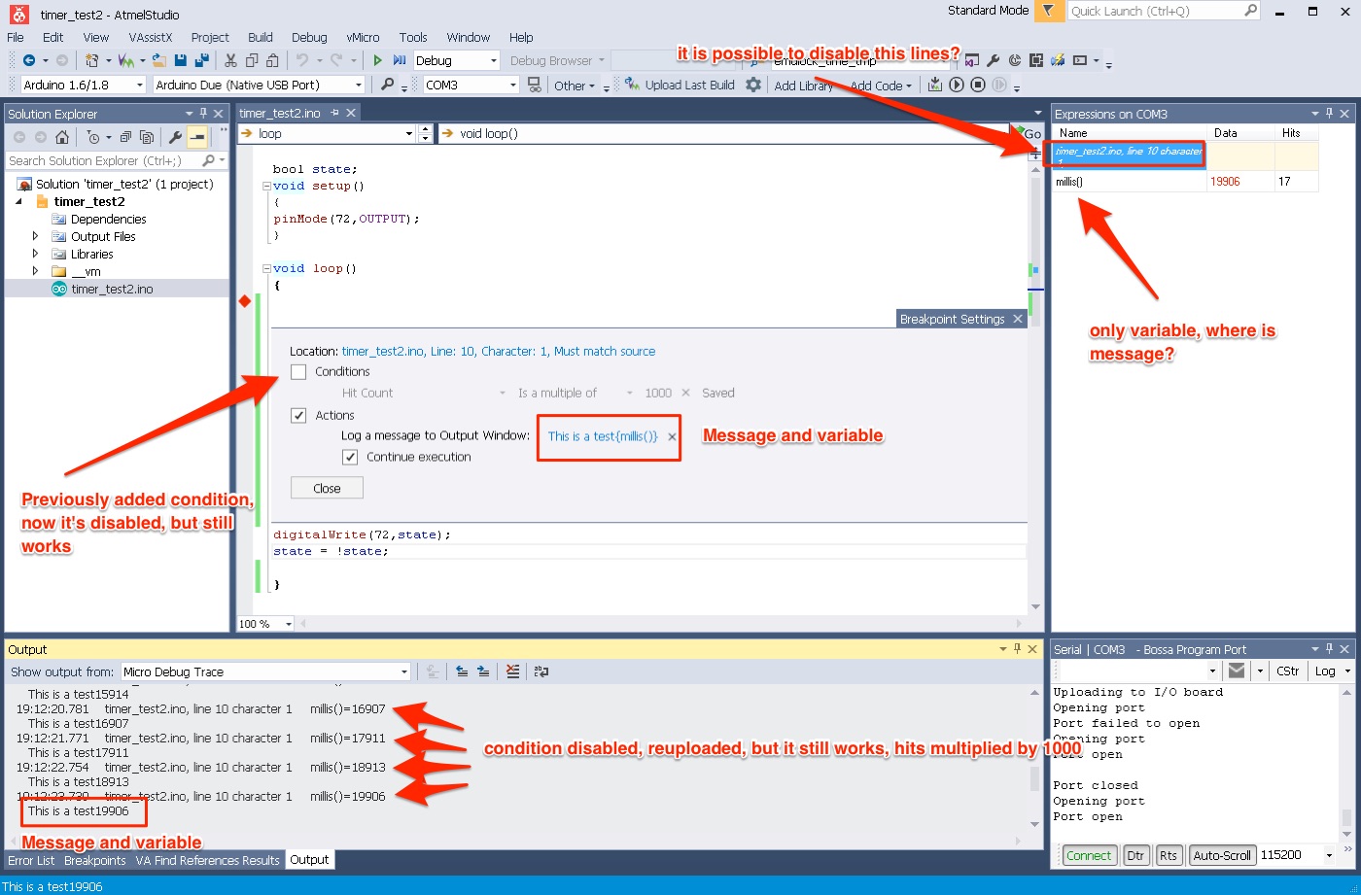Click Upload Last Build button
The image size is (1361, 895).
click(680, 86)
